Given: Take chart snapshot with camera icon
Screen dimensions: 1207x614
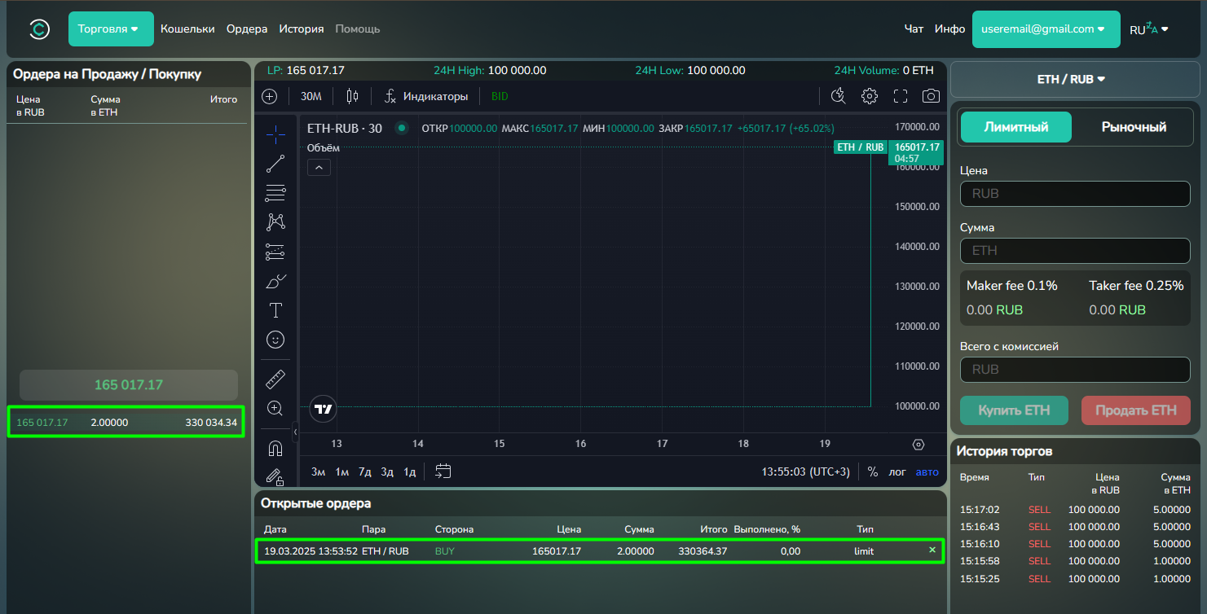Looking at the screenshot, I should [x=931, y=96].
